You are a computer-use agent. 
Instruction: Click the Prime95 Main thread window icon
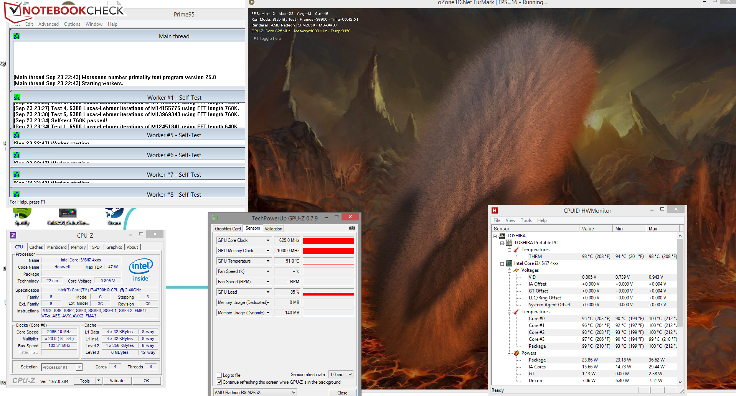click(x=17, y=36)
